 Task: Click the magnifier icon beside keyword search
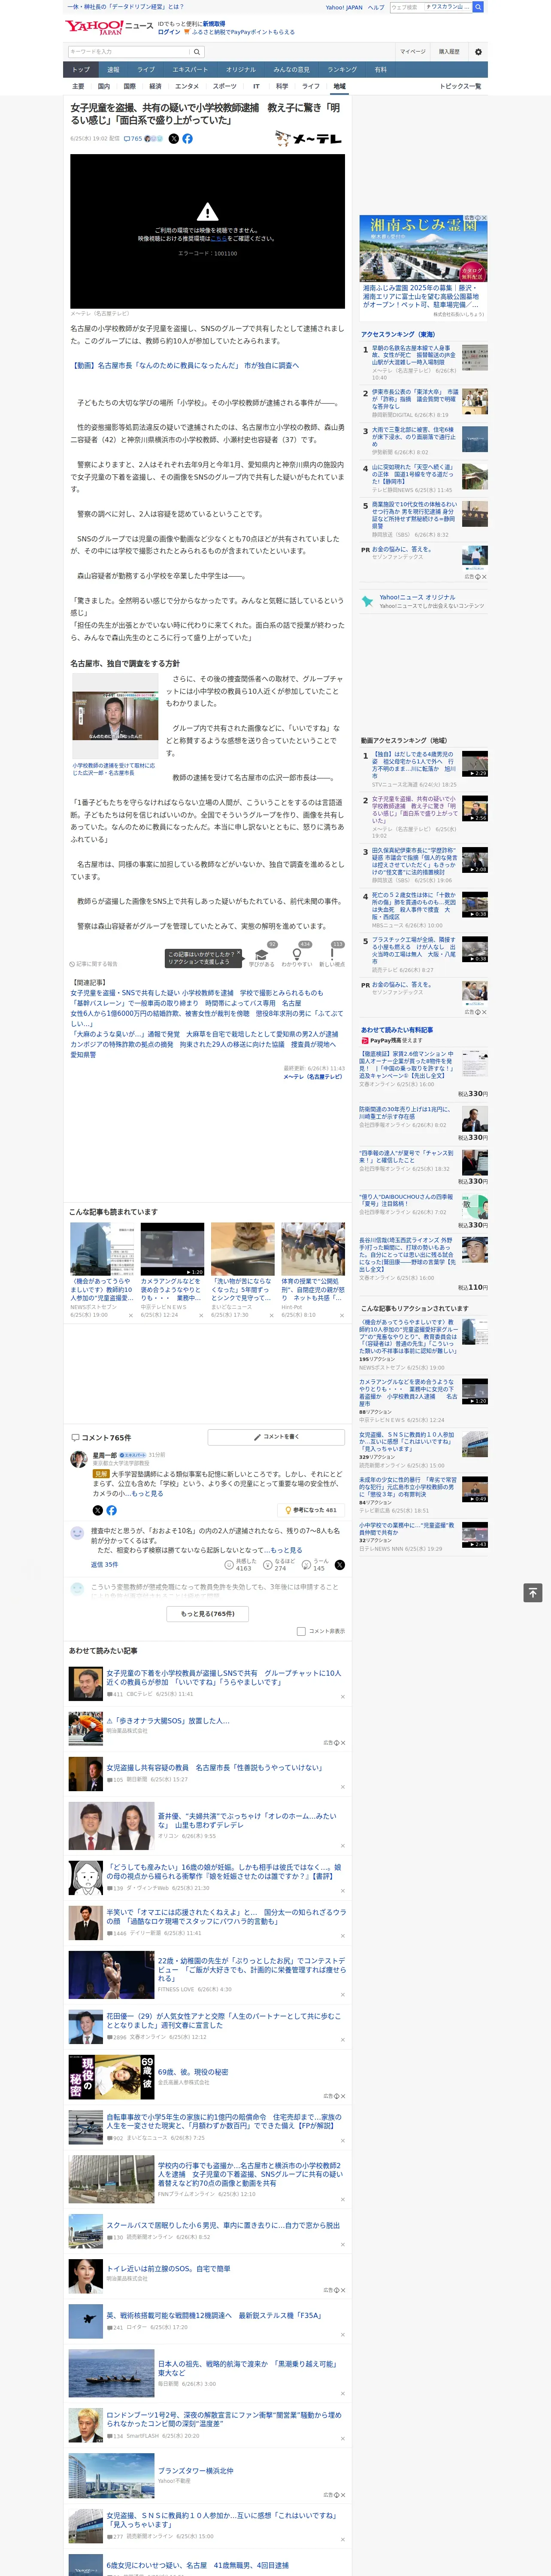click(197, 52)
